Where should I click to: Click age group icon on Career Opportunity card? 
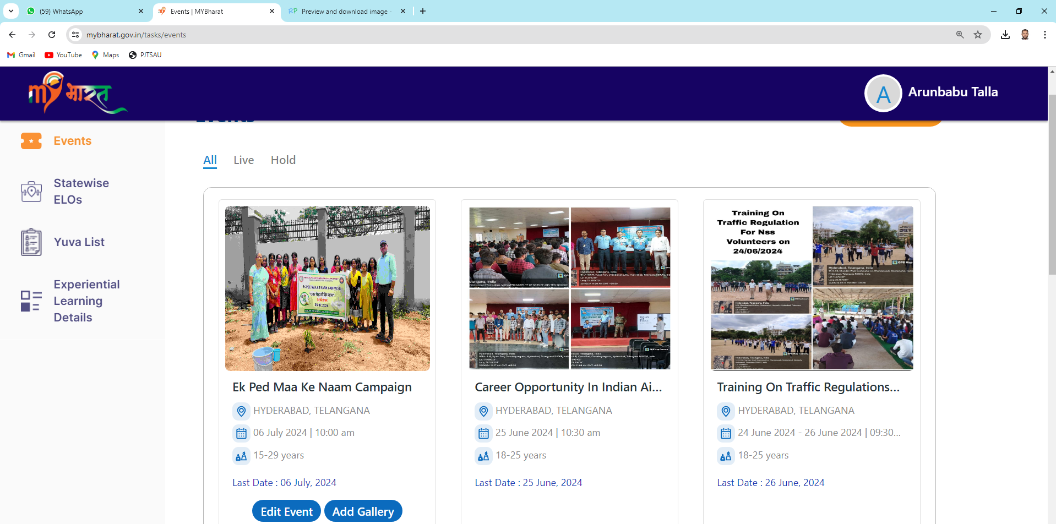click(483, 456)
